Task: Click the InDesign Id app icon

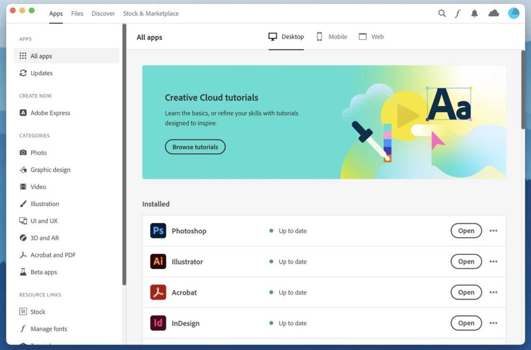Action: (x=158, y=323)
